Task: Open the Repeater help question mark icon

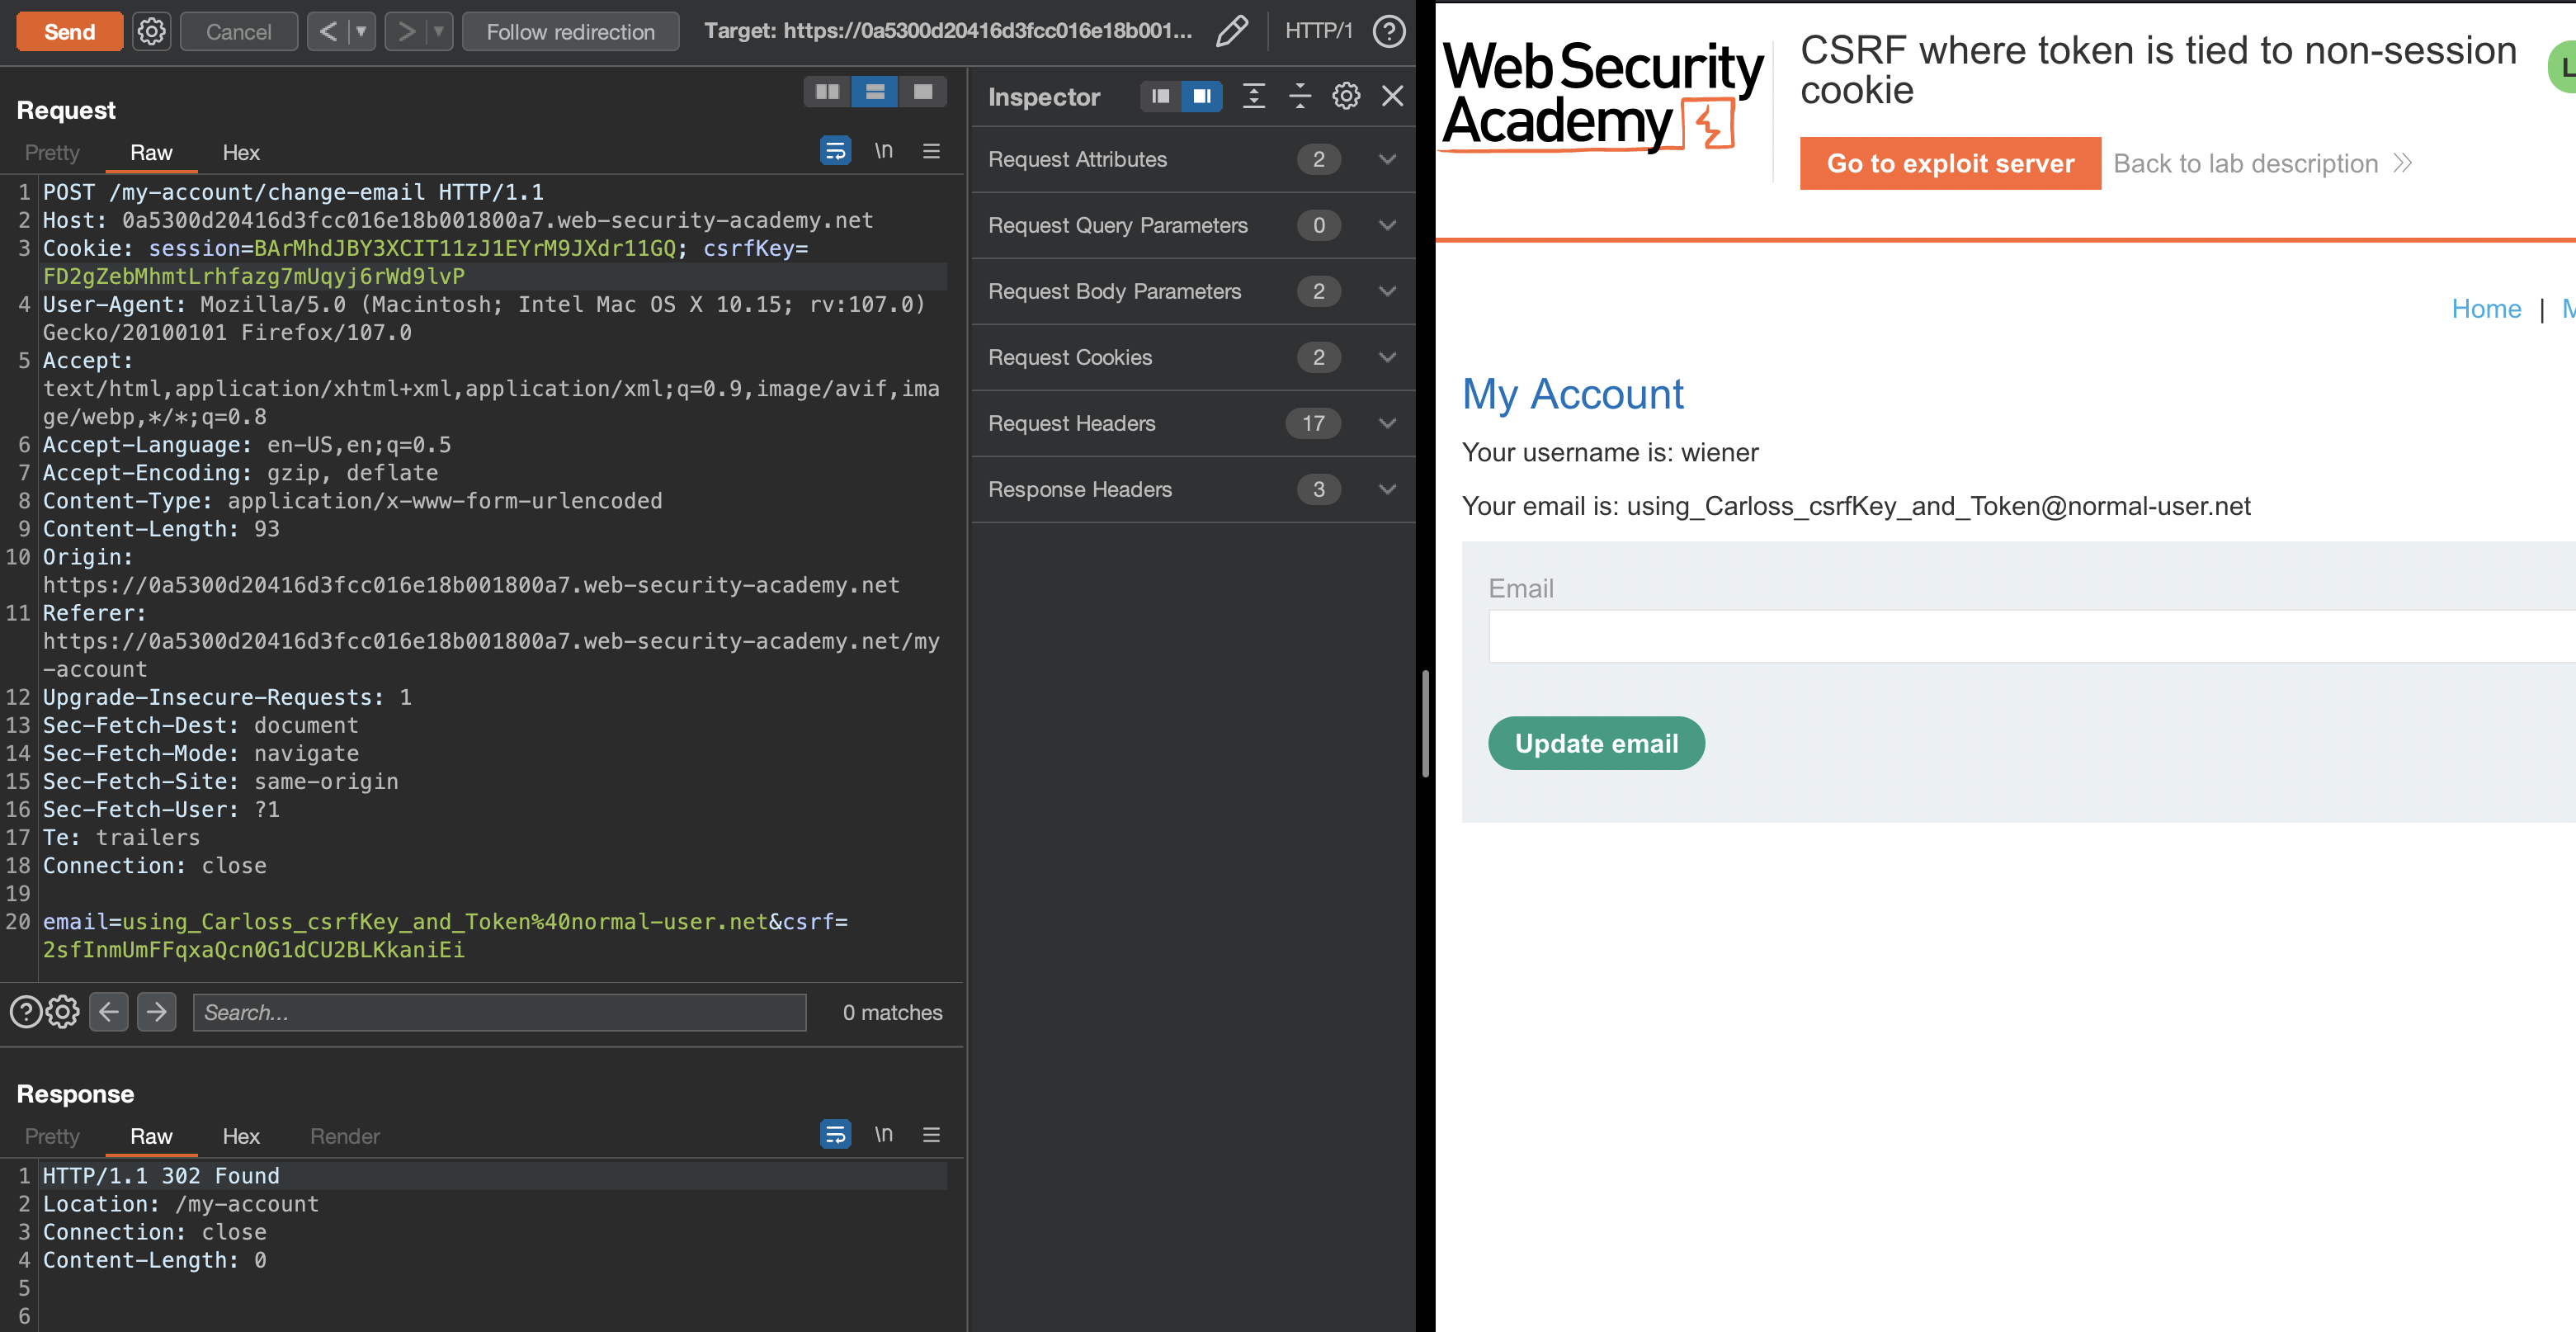Action: click(1388, 31)
